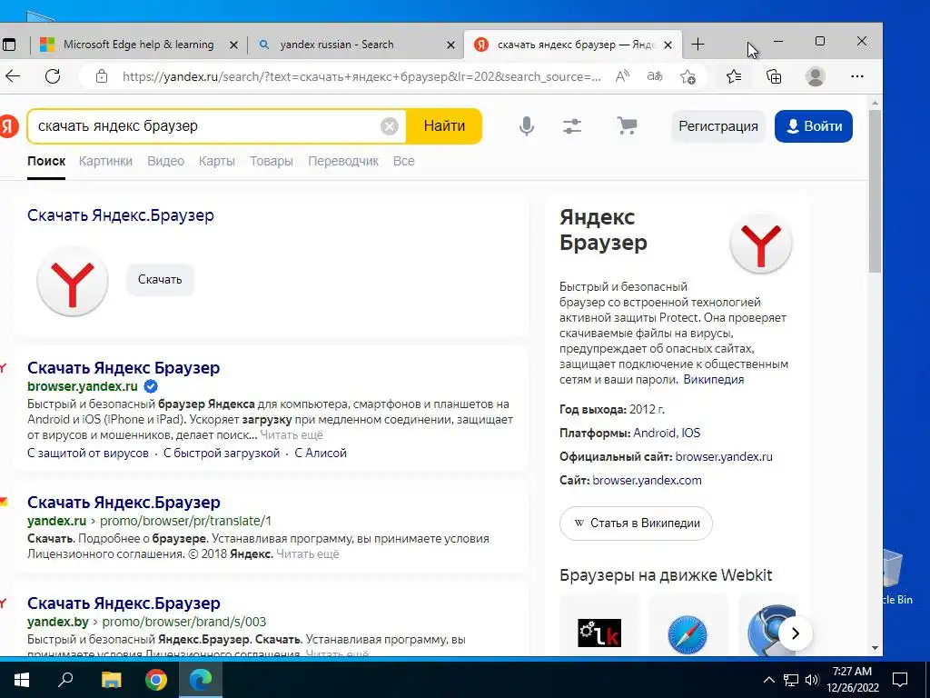
Task: Open the Все categories menu
Action: click(x=403, y=161)
